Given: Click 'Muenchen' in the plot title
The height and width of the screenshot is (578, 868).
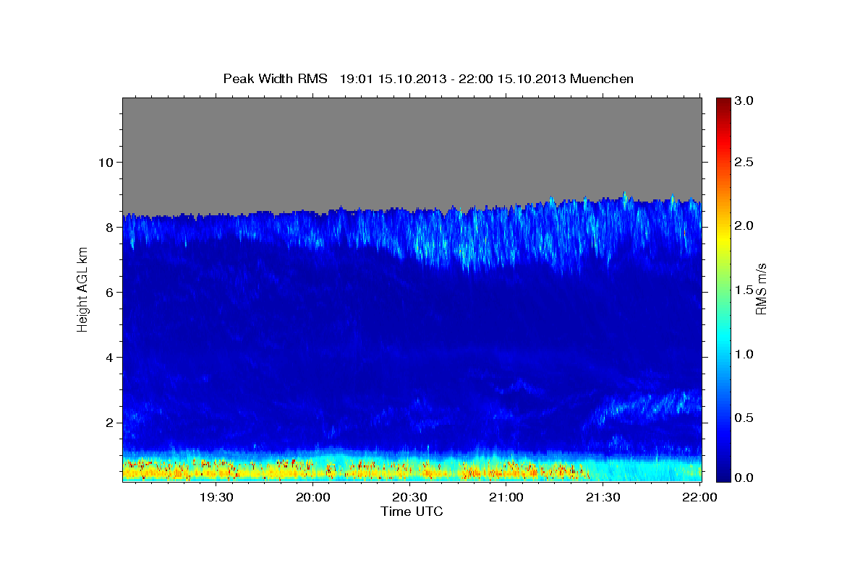Looking at the screenshot, I should [602, 78].
